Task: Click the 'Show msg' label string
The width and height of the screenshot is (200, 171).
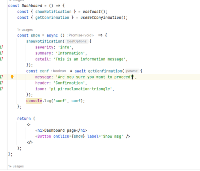Action: click(112, 136)
